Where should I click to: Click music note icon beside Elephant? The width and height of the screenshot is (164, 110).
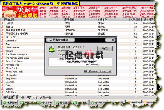[x=2, y=82]
